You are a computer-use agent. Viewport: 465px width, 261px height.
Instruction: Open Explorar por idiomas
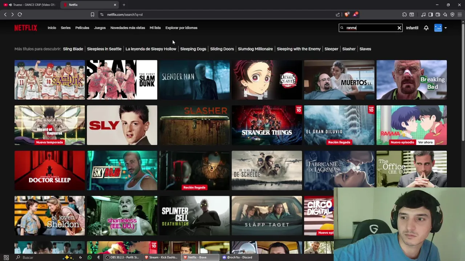181,28
